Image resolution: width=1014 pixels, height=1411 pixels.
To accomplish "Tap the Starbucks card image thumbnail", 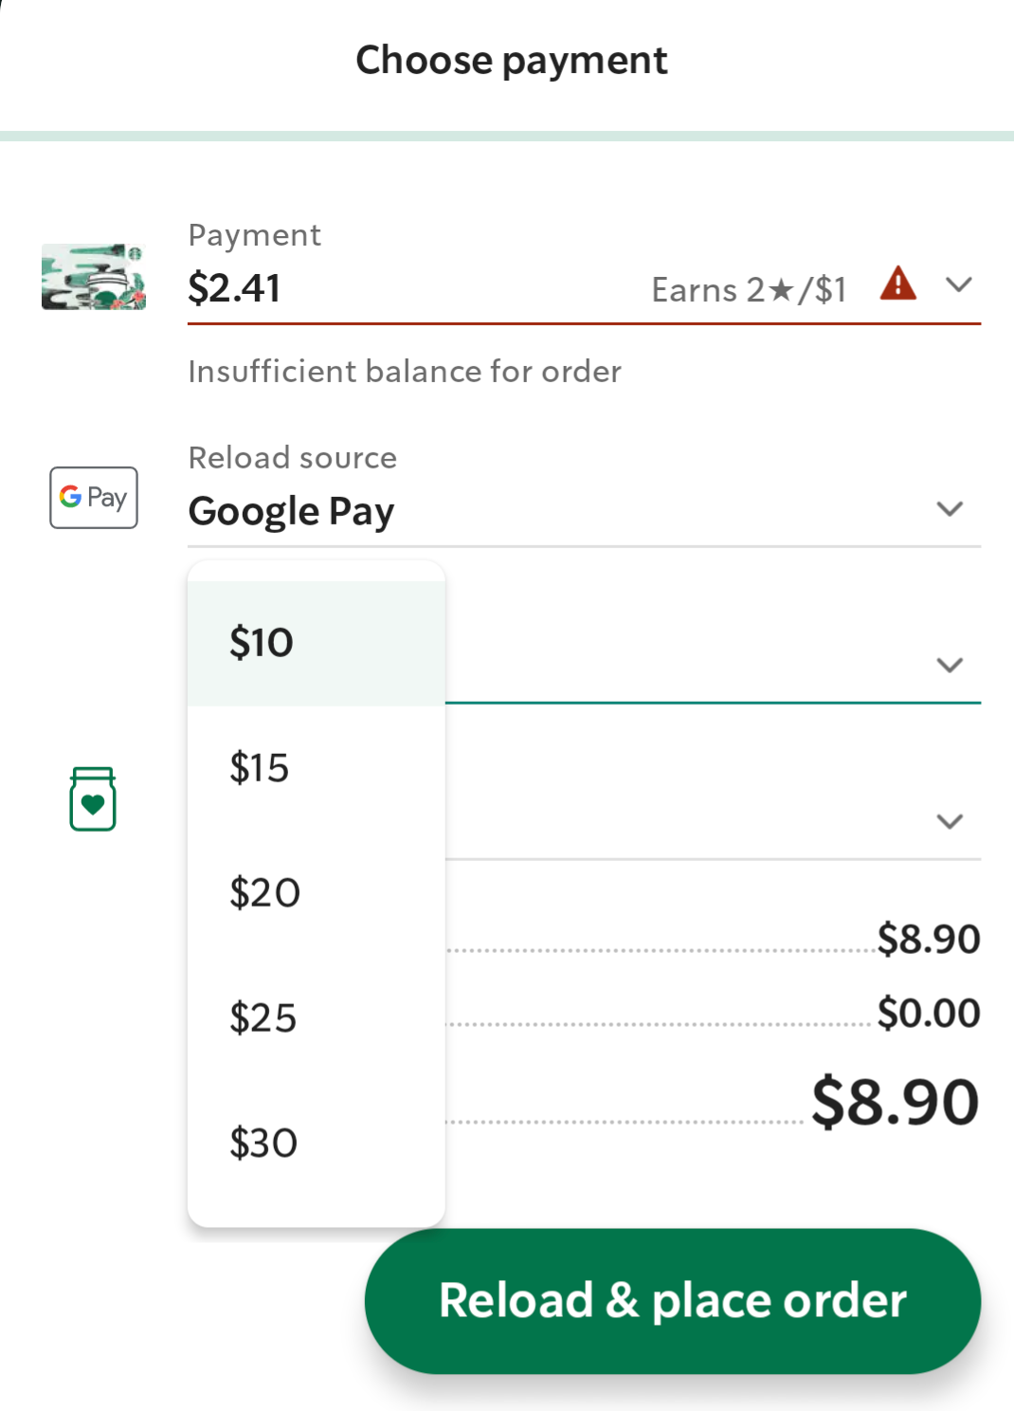I will 94,277.
